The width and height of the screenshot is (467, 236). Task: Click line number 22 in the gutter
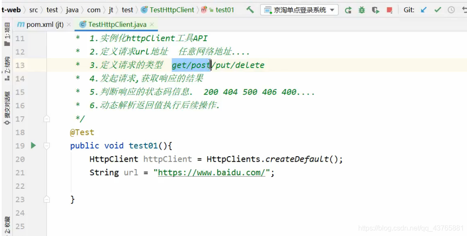pyautogui.click(x=20, y=186)
